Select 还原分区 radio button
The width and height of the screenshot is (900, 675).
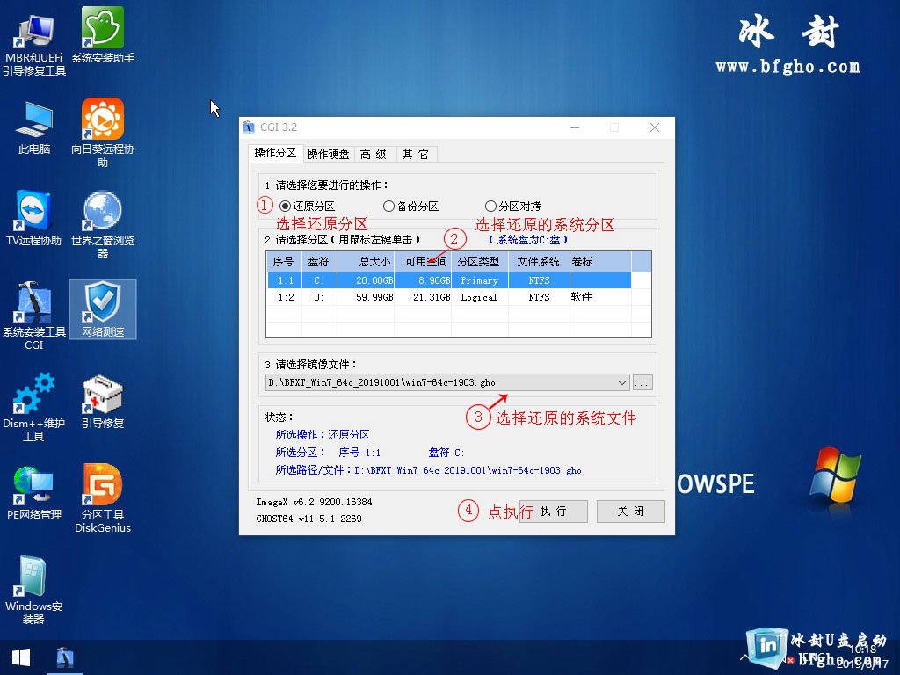click(x=307, y=206)
